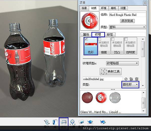Click the texture filename field coke20ozlabel.jpg
151x131 pixels.
point(103,79)
